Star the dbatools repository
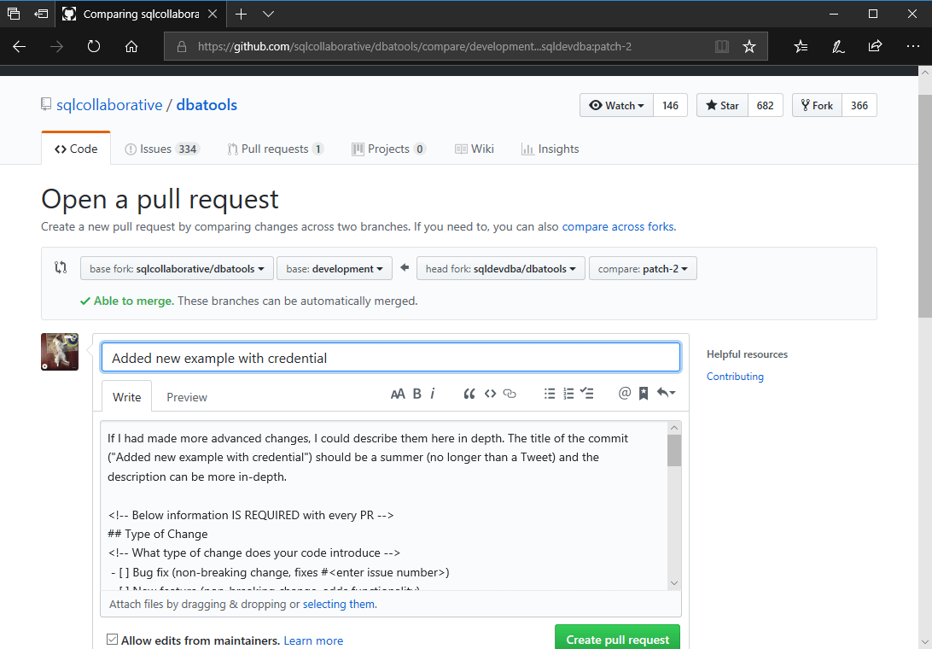The image size is (932, 649). 722,105
